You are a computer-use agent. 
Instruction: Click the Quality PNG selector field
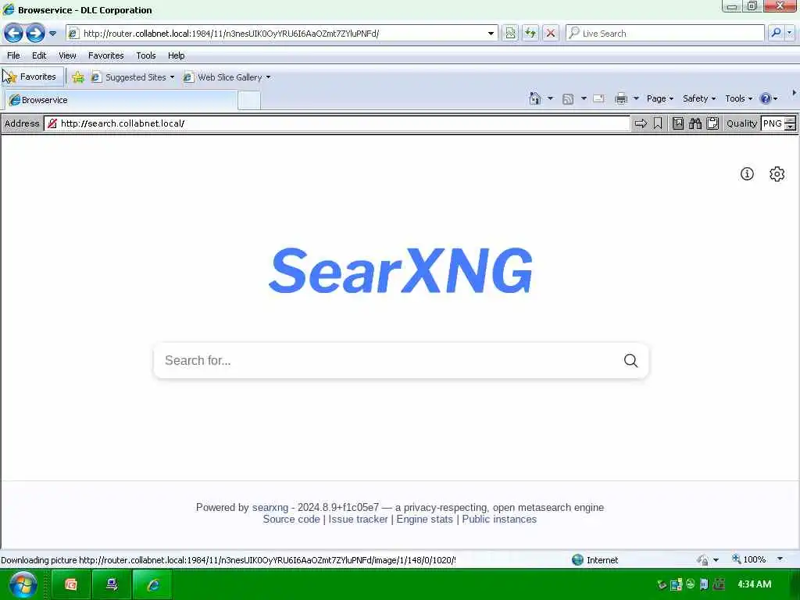point(778,123)
